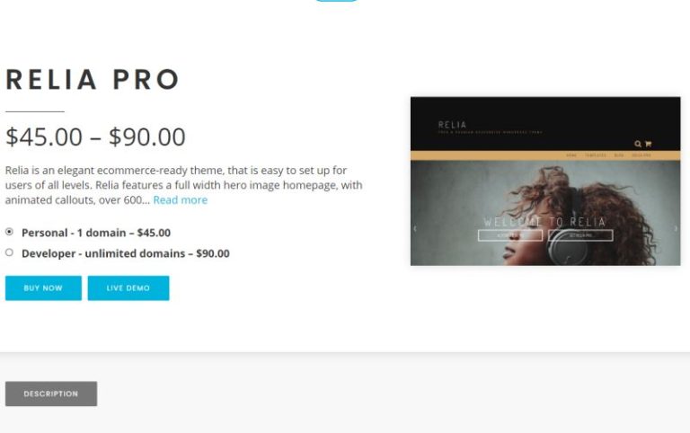Click the Developer unlimited domains $90.00 label
The height and width of the screenshot is (433, 690).
[126, 253]
